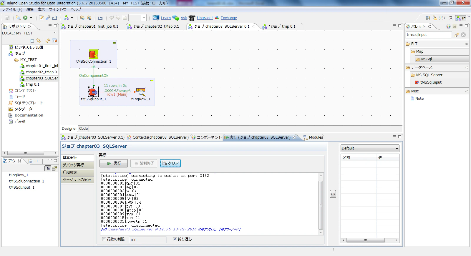Click the 実行 run button
The height and width of the screenshot is (256, 471).
(x=114, y=163)
